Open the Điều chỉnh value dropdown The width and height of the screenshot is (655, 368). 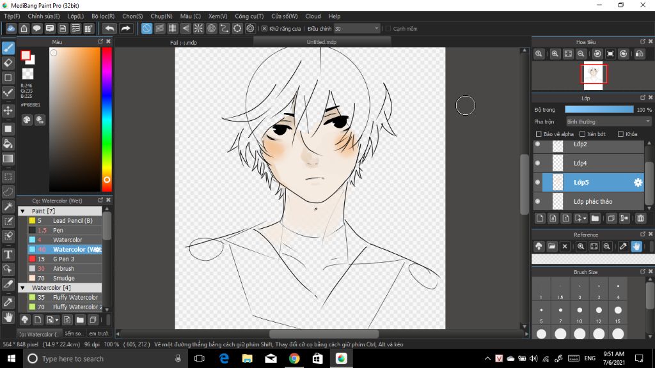(357, 29)
